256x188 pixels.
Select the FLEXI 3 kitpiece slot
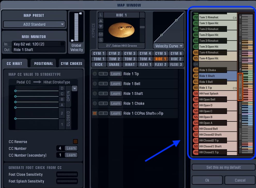click(x=176, y=64)
